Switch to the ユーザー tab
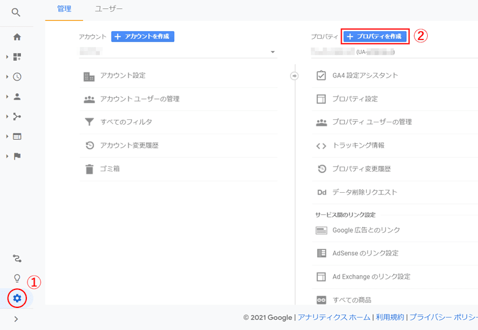This screenshot has height=330, width=478. (x=109, y=9)
